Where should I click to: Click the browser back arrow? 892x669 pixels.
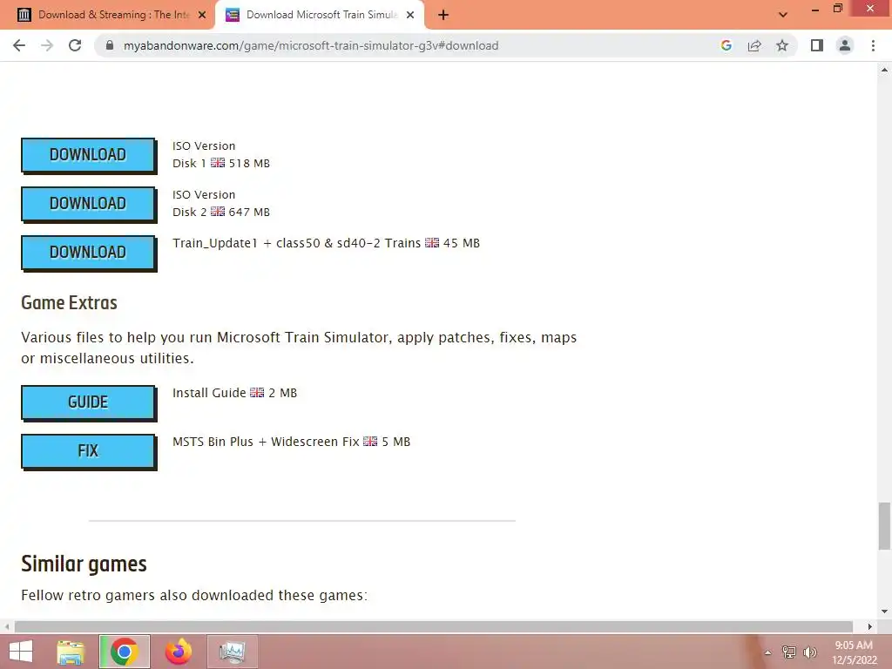tap(19, 45)
